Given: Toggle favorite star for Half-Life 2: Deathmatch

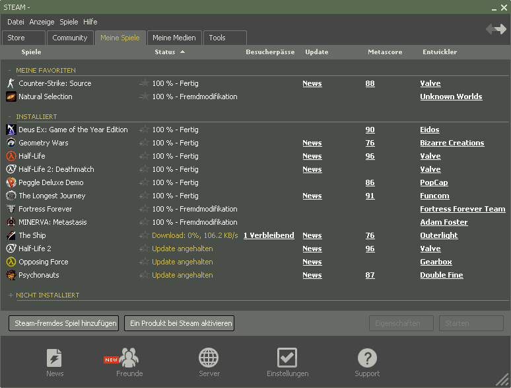Looking at the screenshot, I should click(x=145, y=169).
